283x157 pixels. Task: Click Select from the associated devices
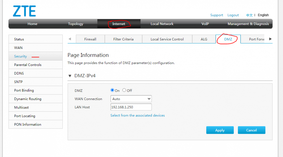137,115
